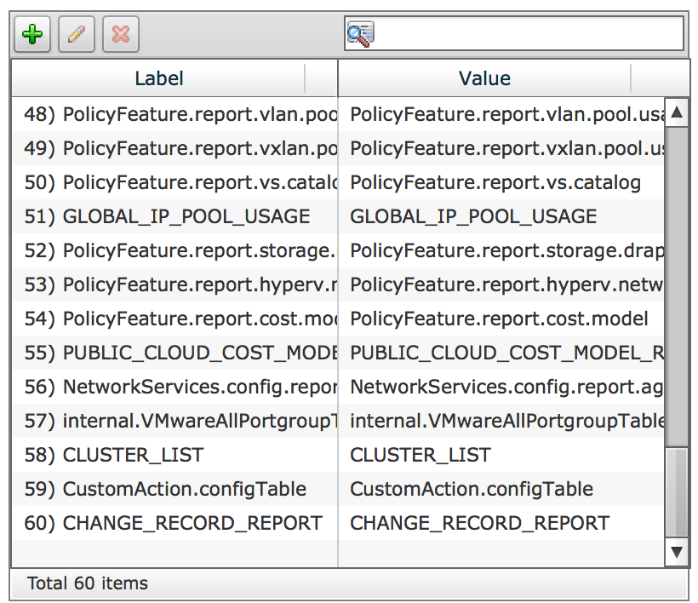Click value PolicyFeature.report.hyperv.netw cell
Image resolution: width=698 pixels, height=603 pixels.
[x=501, y=284]
